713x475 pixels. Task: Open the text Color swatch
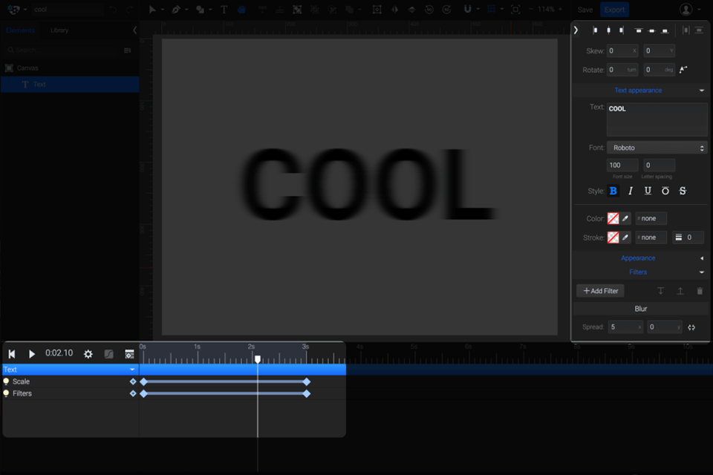coord(613,219)
